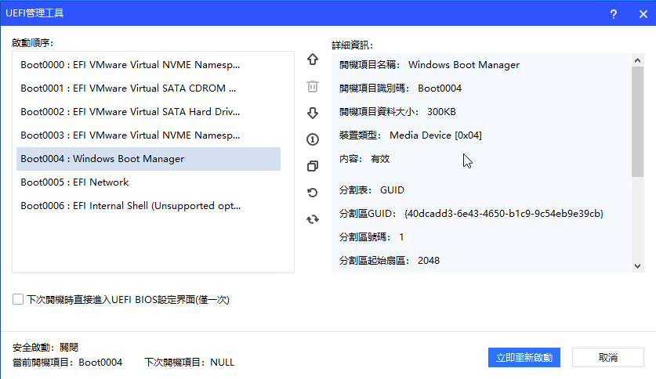This screenshot has width=656, height=379.
Task: Choose Boot0002 VMware SATA Hard Drive entry
Action: 130,112
